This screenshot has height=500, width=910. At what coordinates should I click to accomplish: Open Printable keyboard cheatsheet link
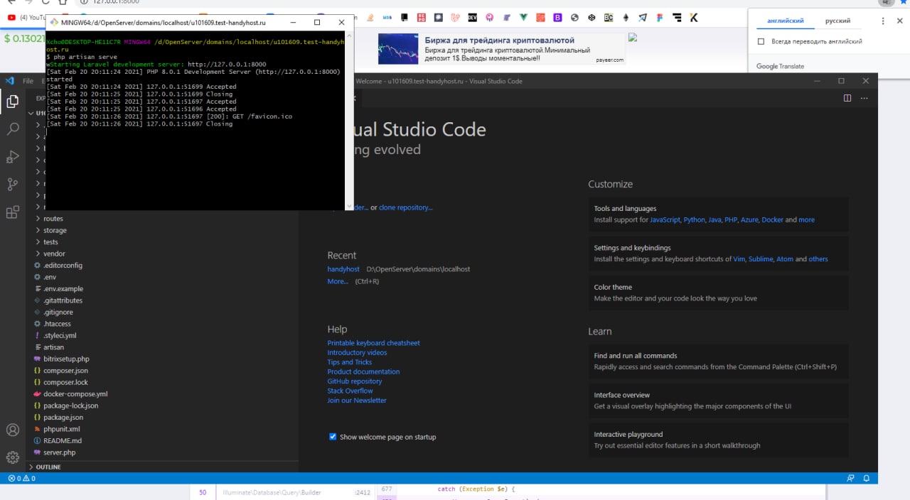[373, 343]
